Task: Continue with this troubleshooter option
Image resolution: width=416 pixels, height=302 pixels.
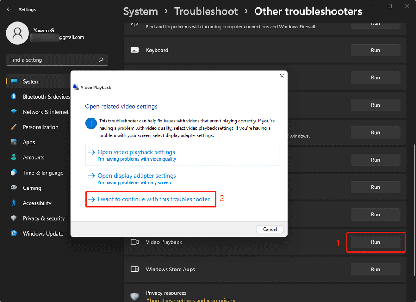Action: click(154, 199)
